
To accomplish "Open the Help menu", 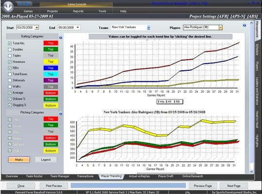I will click(123, 11).
